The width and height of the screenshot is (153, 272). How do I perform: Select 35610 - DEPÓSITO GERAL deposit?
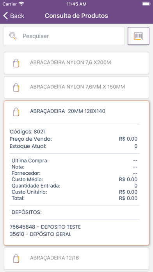[40, 234]
